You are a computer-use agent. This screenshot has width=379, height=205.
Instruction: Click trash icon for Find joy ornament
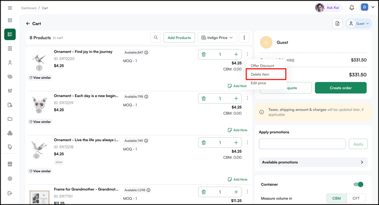pos(204,54)
